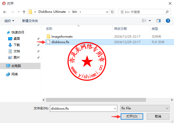
Task: Open help with the question mark icon
Action: (x=168, y=21)
